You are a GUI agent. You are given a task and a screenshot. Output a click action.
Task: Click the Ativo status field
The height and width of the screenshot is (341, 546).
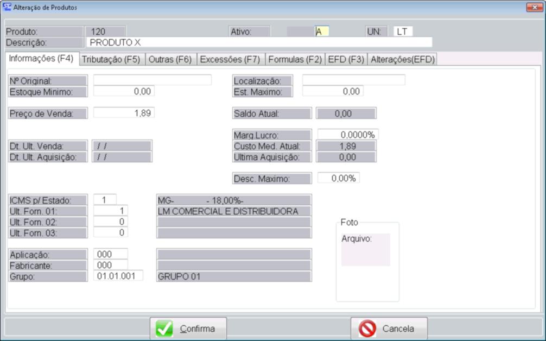[x=322, y=31]
